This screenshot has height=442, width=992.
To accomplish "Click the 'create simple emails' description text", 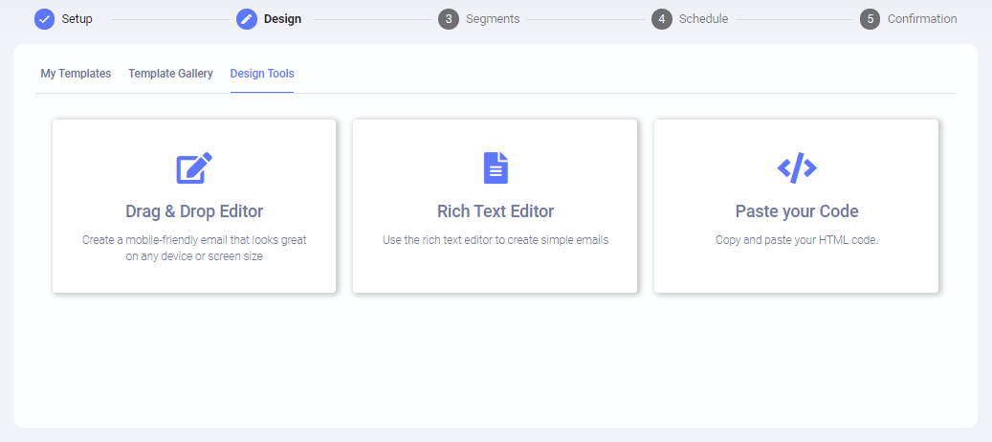I will (496, 240).
